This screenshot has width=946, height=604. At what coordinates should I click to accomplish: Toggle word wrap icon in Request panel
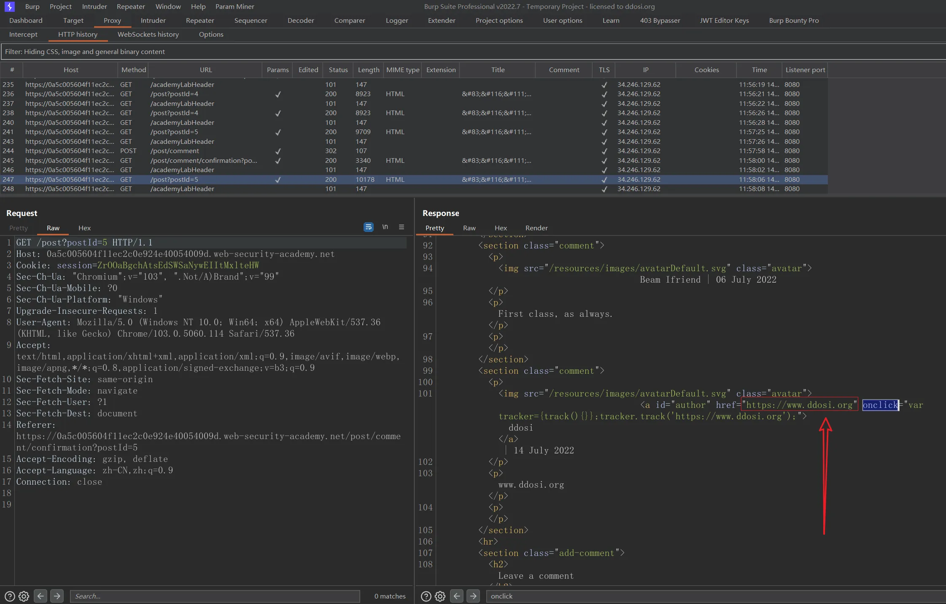click(368, 227)
